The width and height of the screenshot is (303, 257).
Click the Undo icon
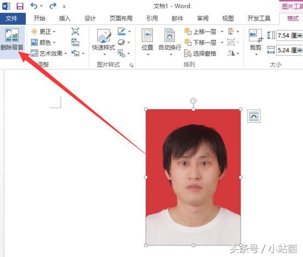(33, 6)
